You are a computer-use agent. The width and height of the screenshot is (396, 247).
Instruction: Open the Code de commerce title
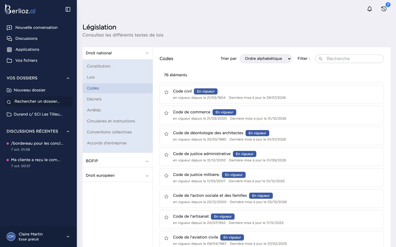click(x=192, y=112)
